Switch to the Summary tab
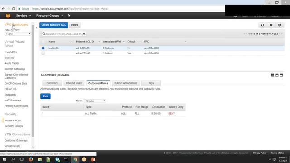The width and height of the screenshot is (290, 163). [x=52, y=83]
